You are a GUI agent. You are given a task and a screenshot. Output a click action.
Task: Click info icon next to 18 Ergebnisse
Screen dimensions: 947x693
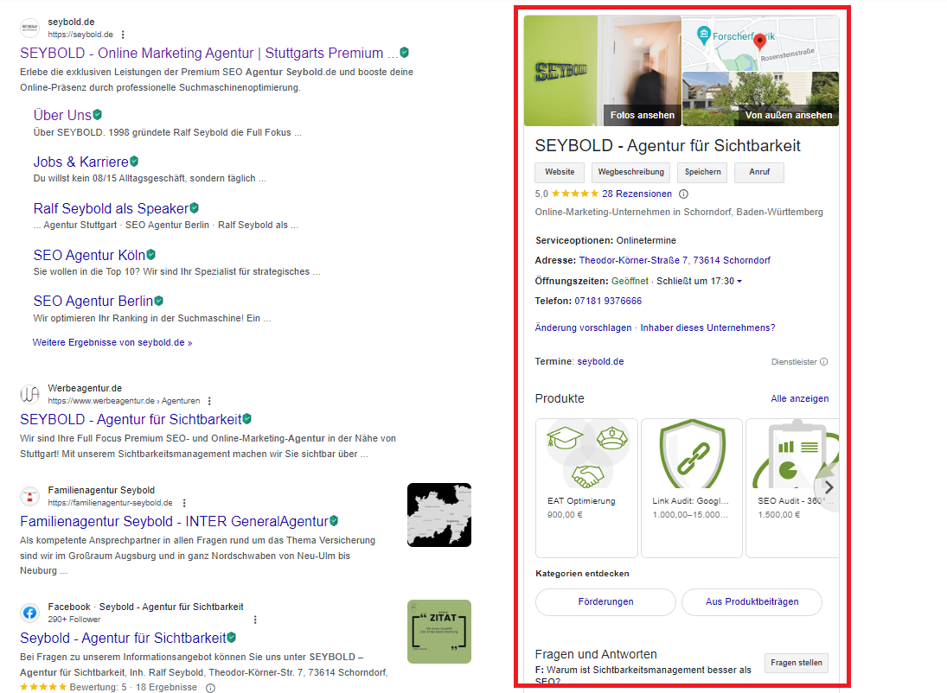210,688
